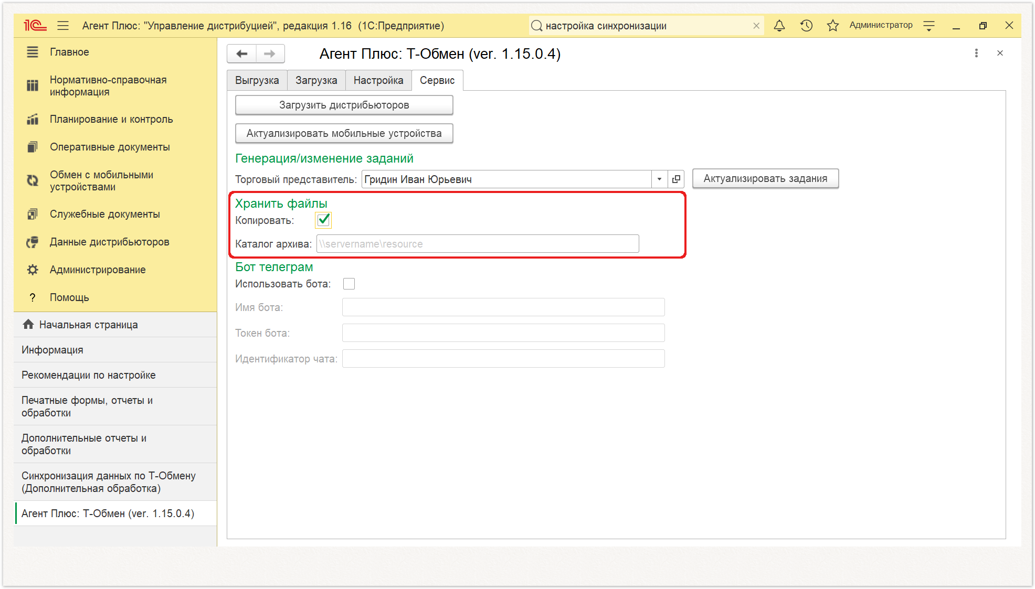
Task: Click Нормативно-справочная информация icon
Action: [x=33, y=85]
